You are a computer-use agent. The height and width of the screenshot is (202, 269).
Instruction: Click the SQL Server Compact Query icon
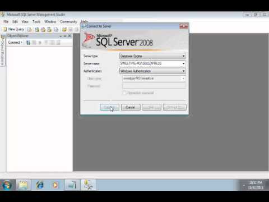tap(56, 29)
